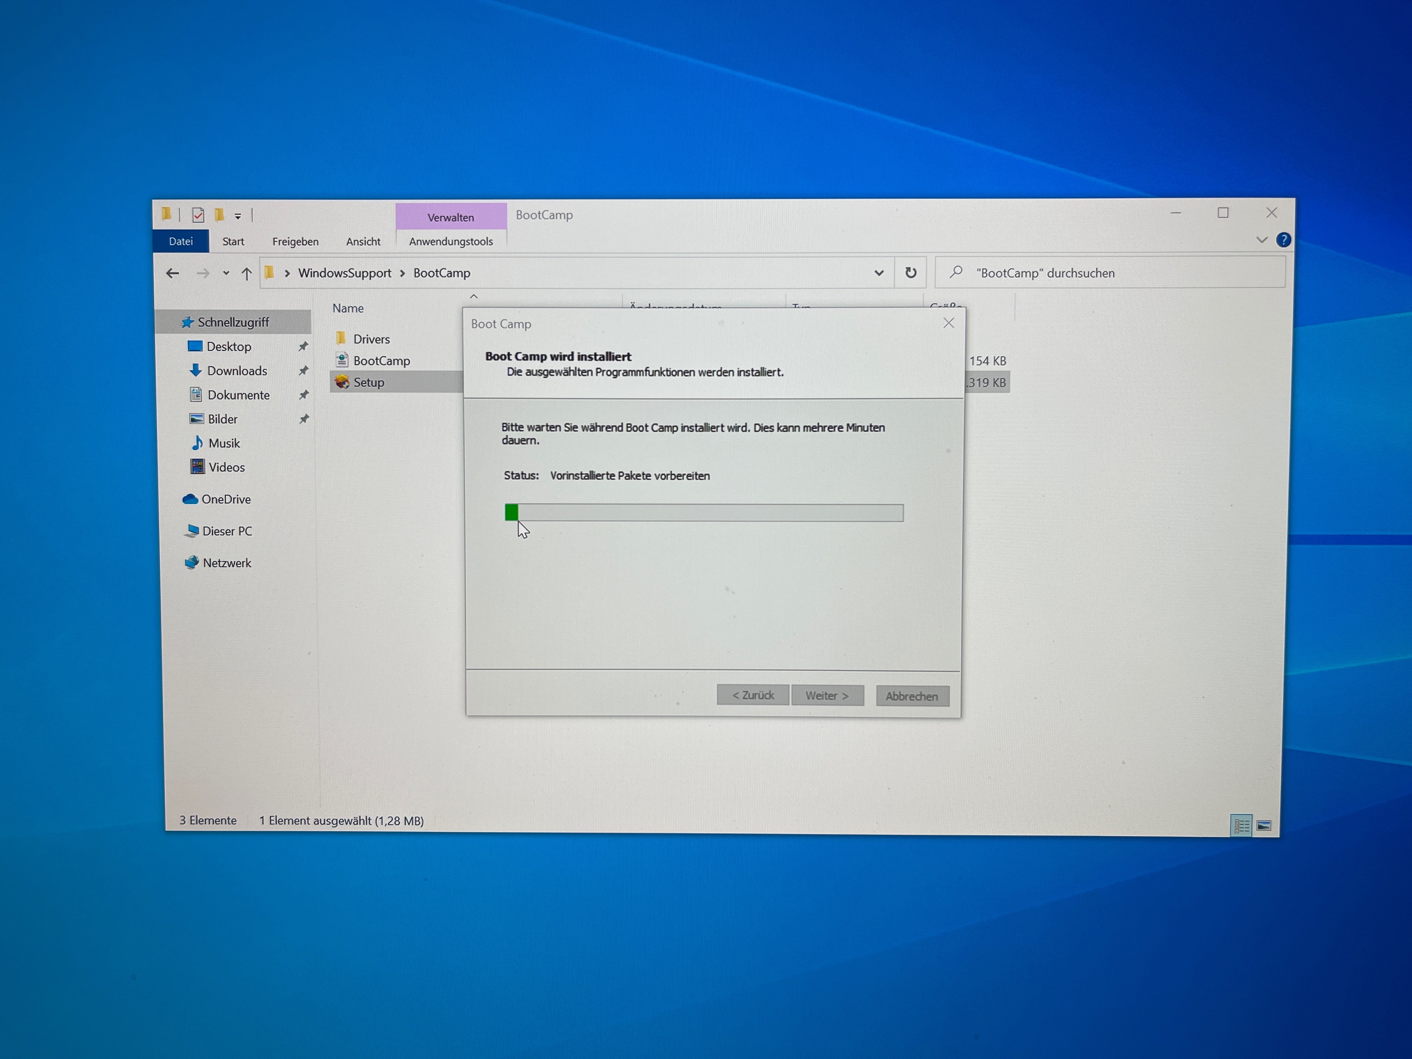Open the Quick Access Toolbar customize dropdown
This screenshot has height=1059, width=1412.
(238, 216)
